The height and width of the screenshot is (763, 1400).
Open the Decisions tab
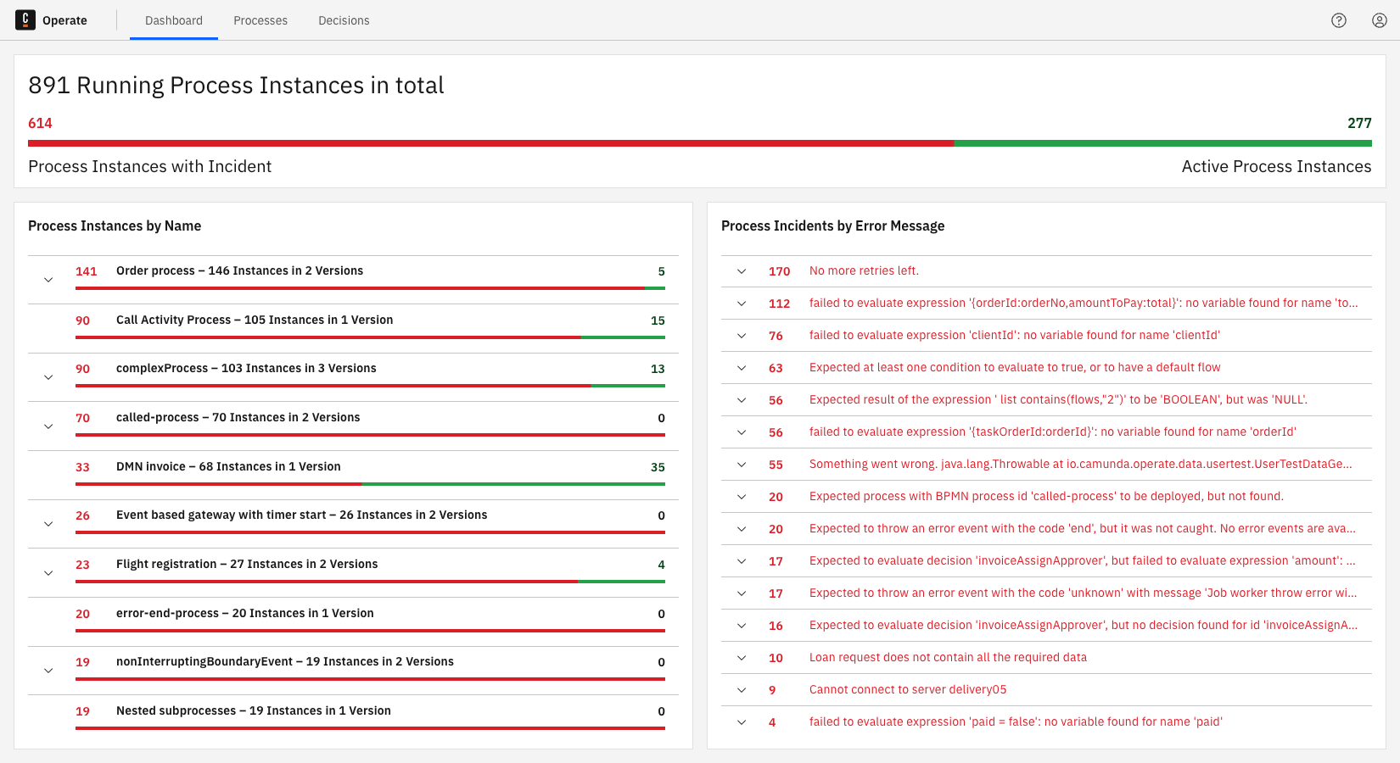point(344,20)
